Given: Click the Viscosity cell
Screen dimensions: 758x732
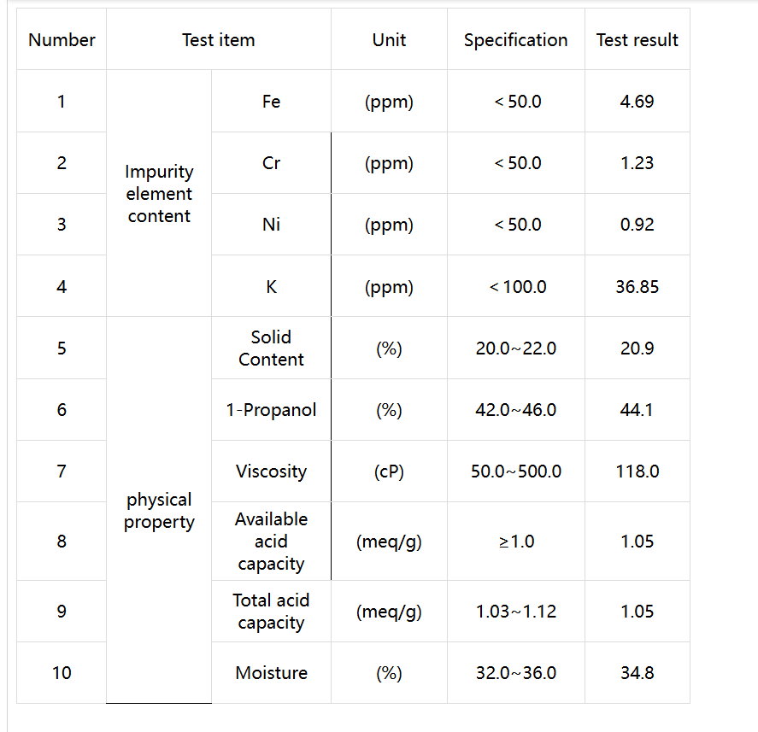Looking at the screenshot, I should pyautogui.click(x=271, y=471).
